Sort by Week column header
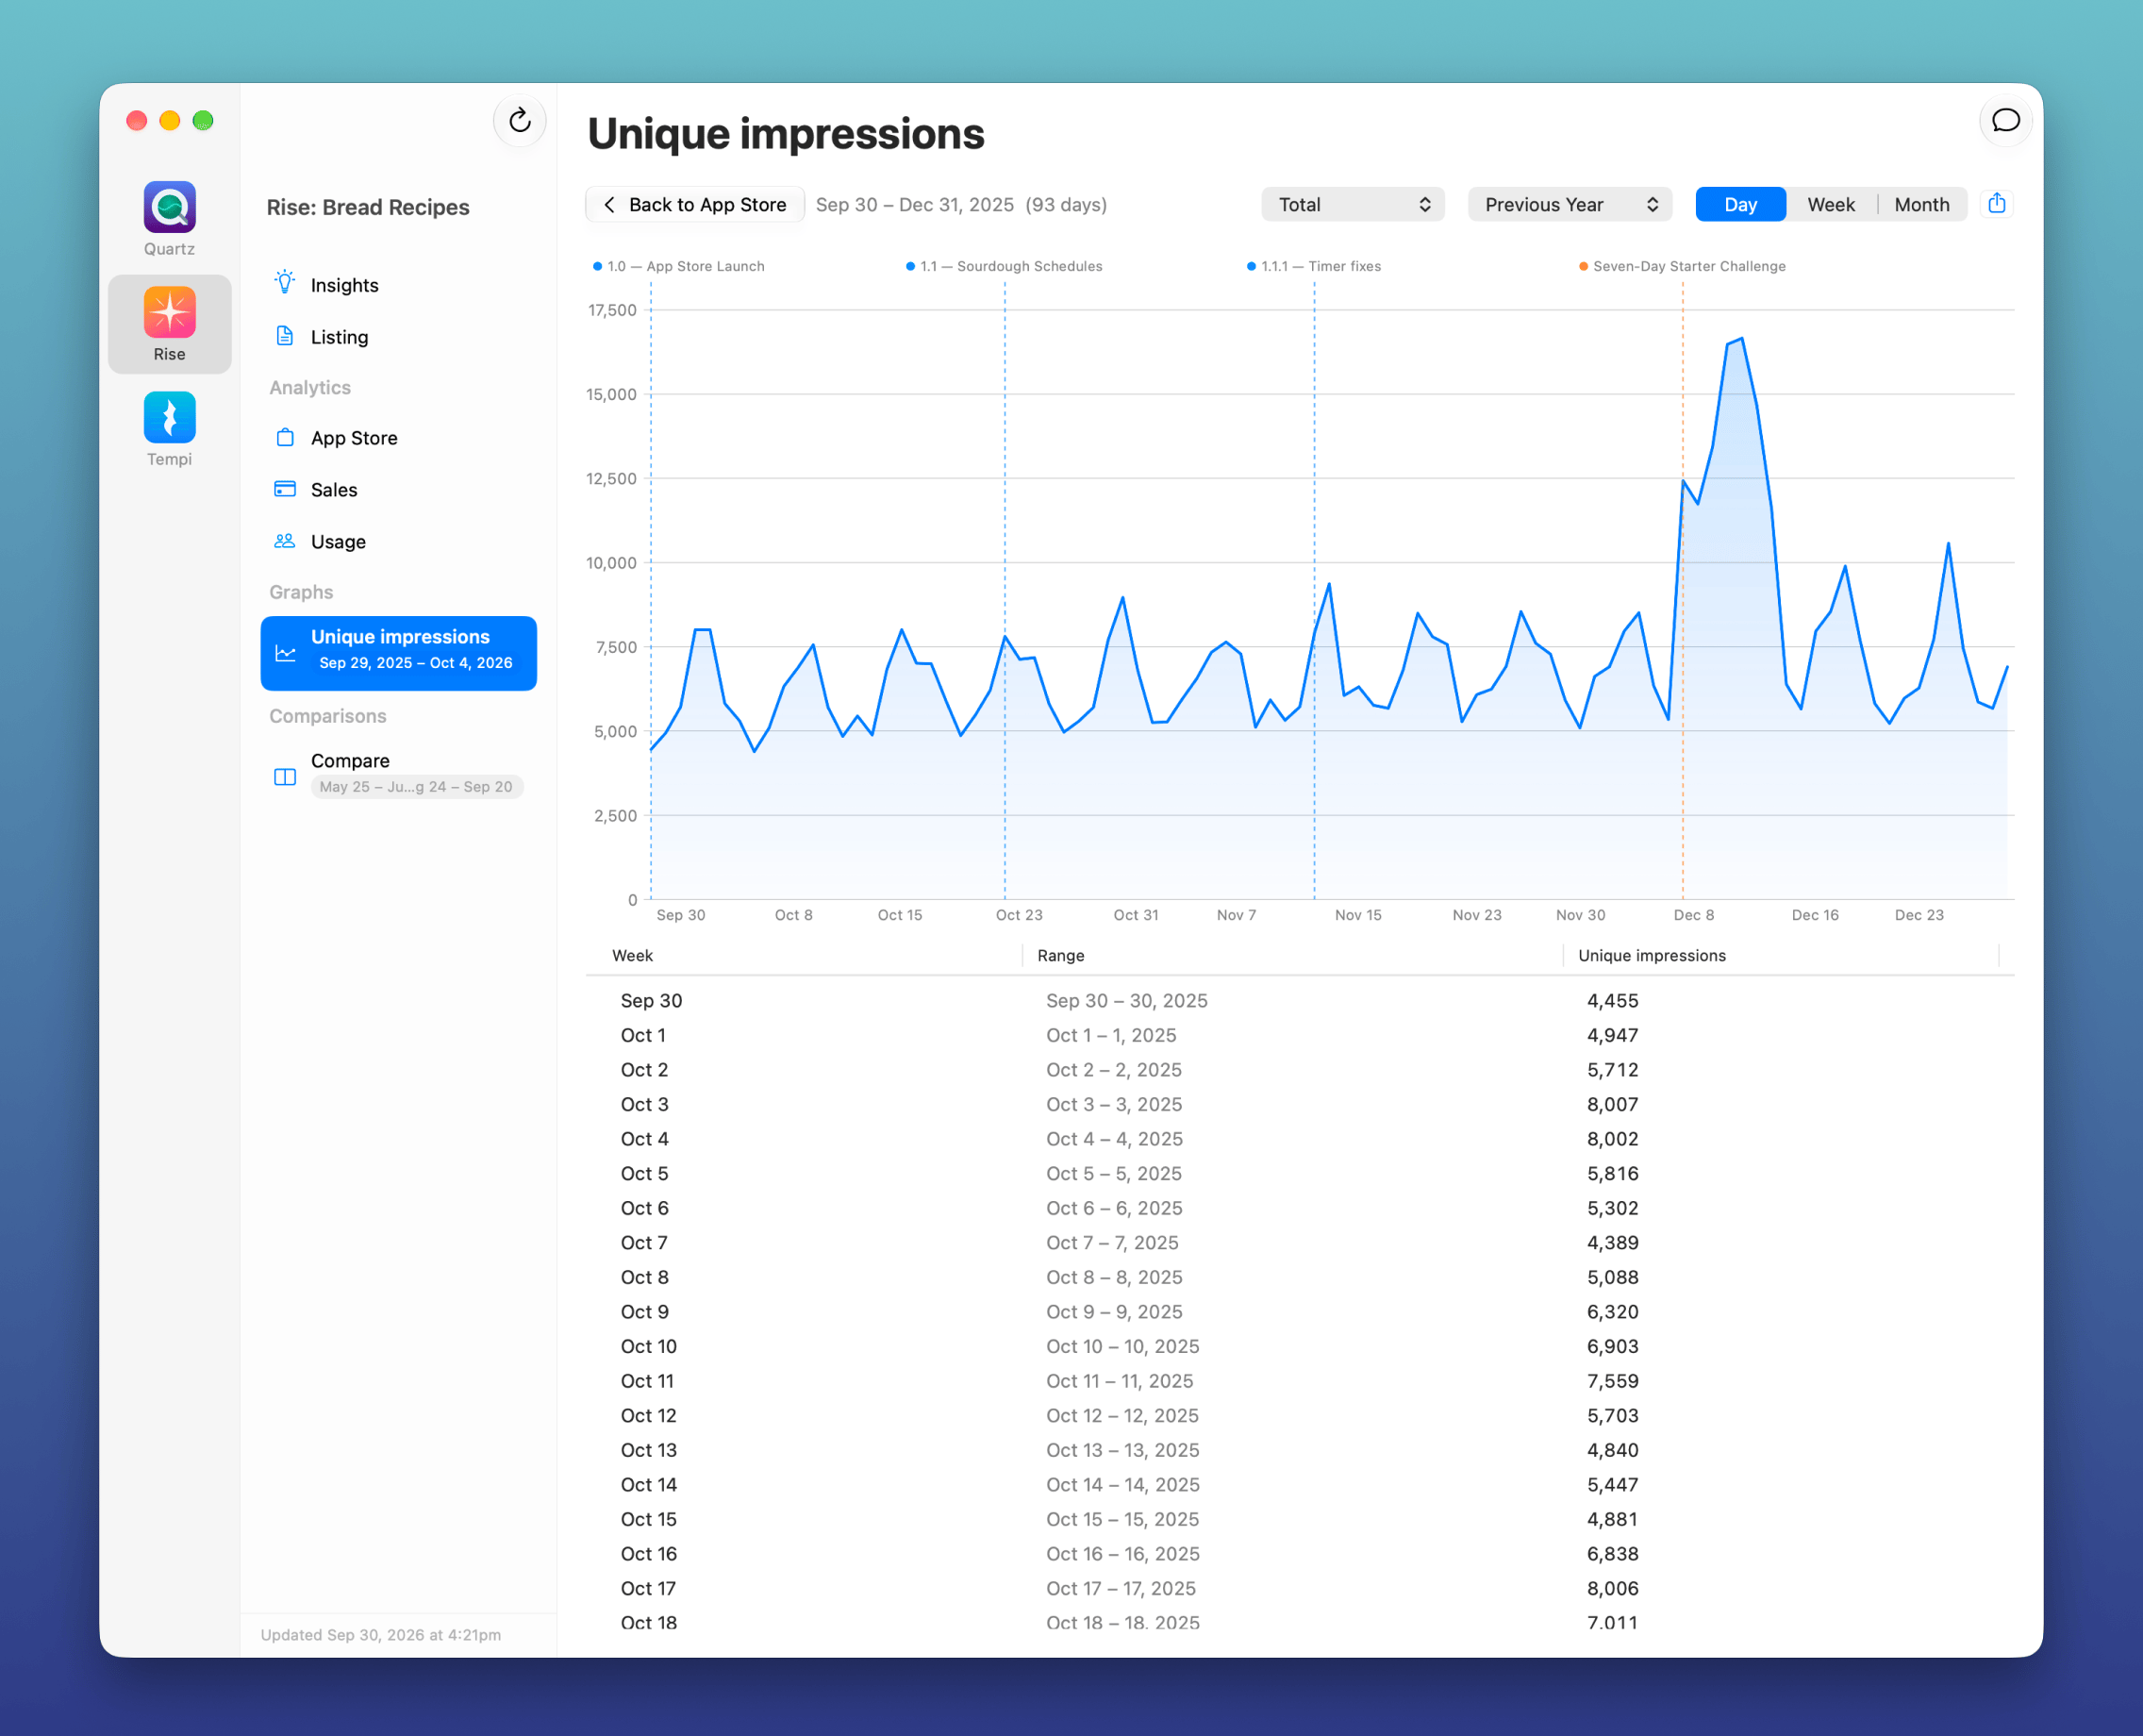The image size is (2143, 1736). coord(633,955)
